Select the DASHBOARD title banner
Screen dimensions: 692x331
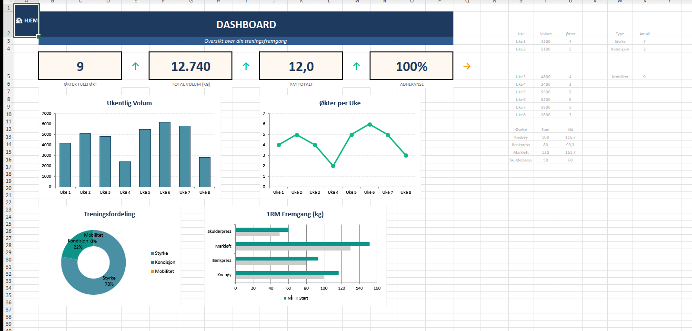tap(246, 24)
